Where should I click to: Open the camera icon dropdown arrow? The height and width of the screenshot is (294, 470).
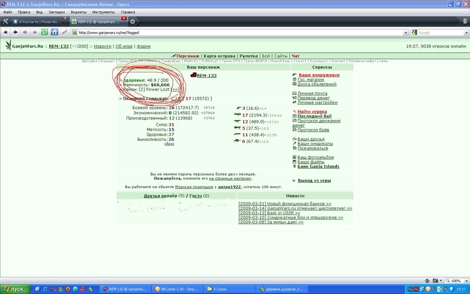(x=441, y=281)
